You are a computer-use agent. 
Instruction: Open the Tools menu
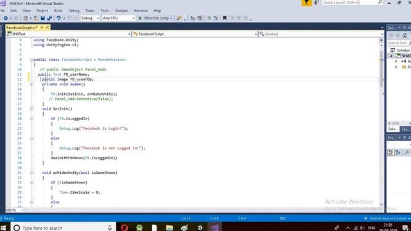point(105,11)
